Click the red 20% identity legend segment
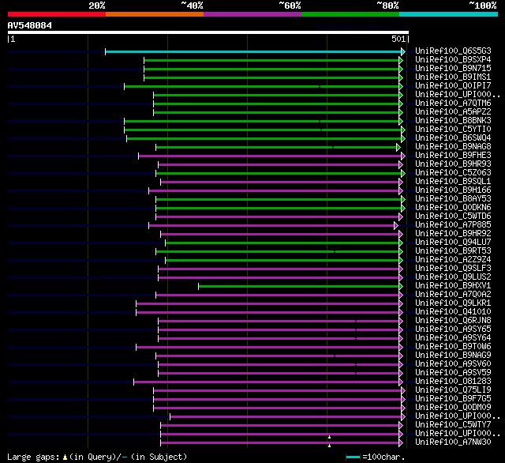Viewport: 505px width, 463px height. (57, 14)
